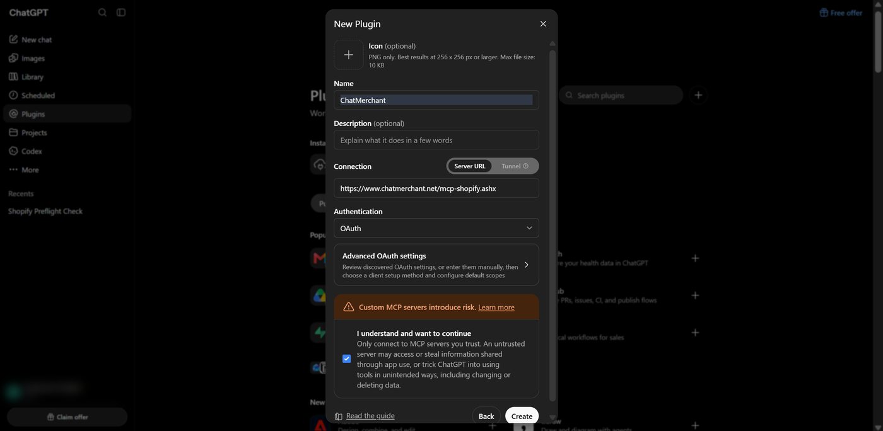Close the New Plugin dialog

(543, 24)
